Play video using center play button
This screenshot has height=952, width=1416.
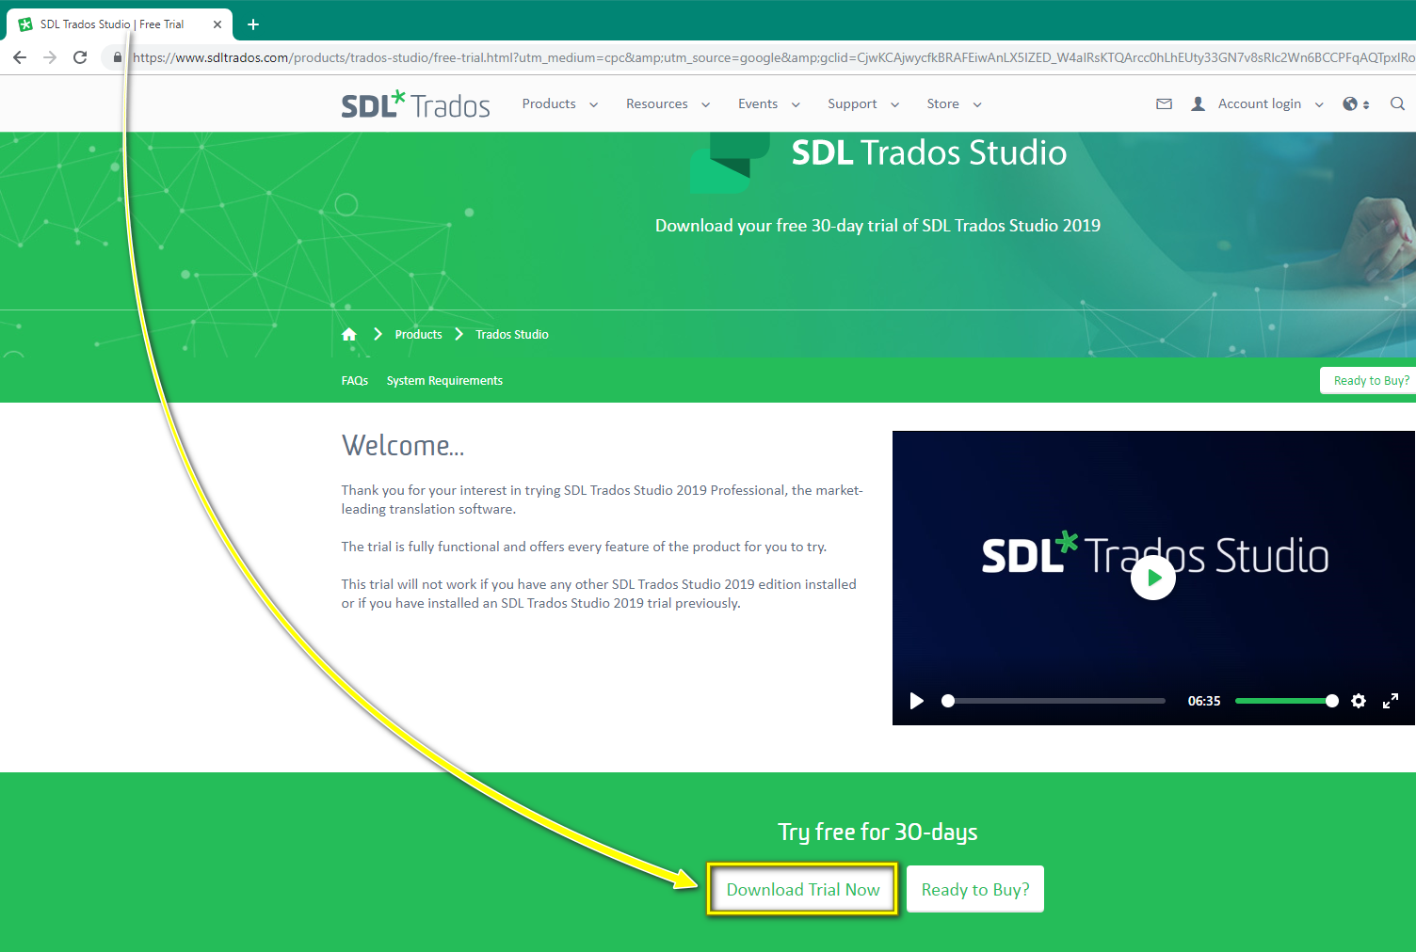[1153, 578]
